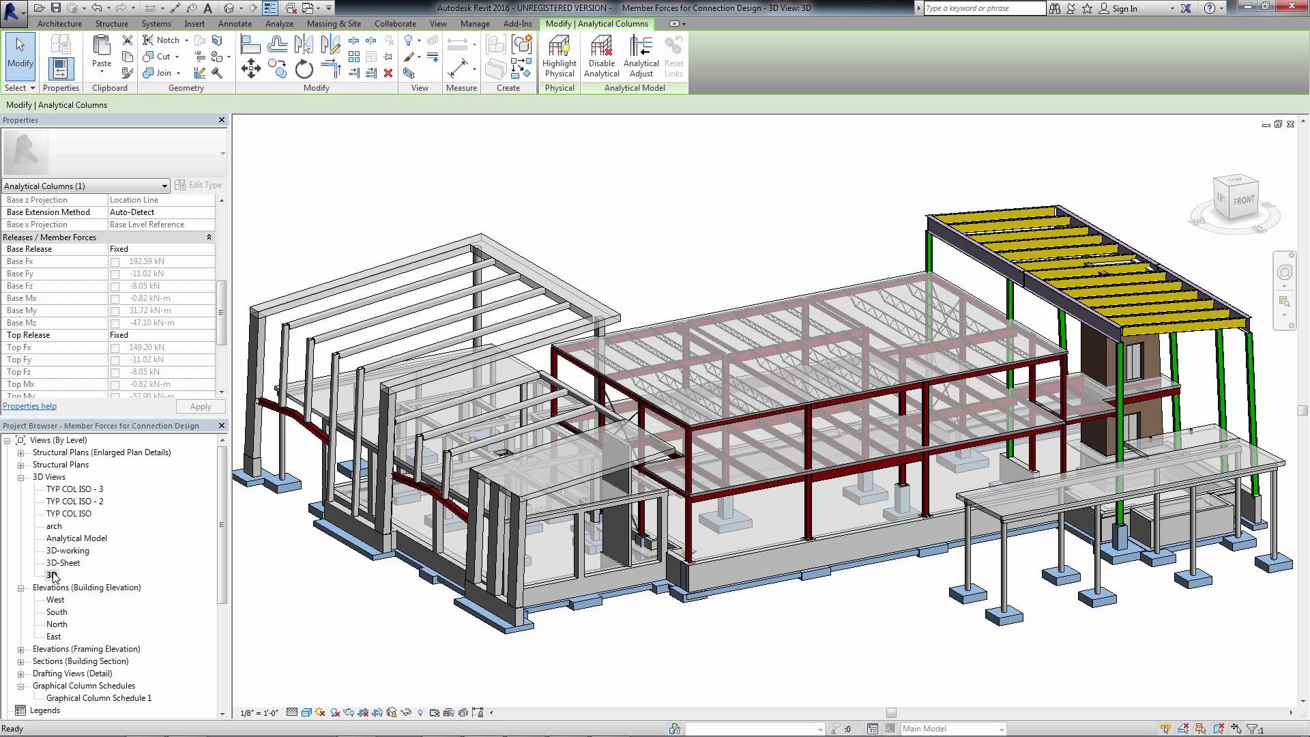Toggle the sun path off icon in status bar
This screenshot has height=737, width=1310.
(x=319, y=712)
